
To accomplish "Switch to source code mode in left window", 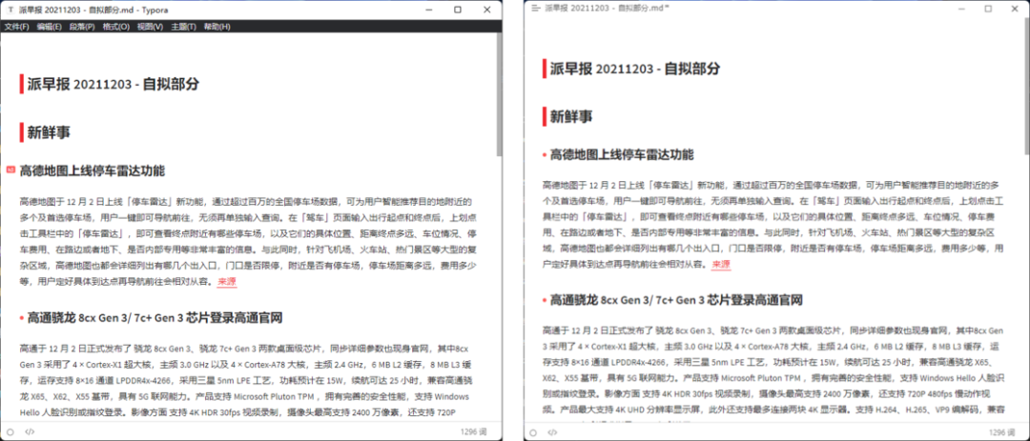I will coord(30,431).
